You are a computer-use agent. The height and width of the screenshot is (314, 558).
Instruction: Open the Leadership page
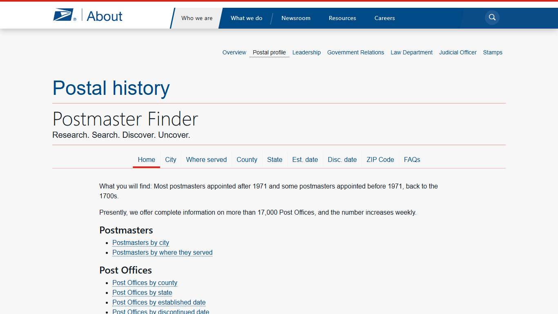[x=306, y=52]
